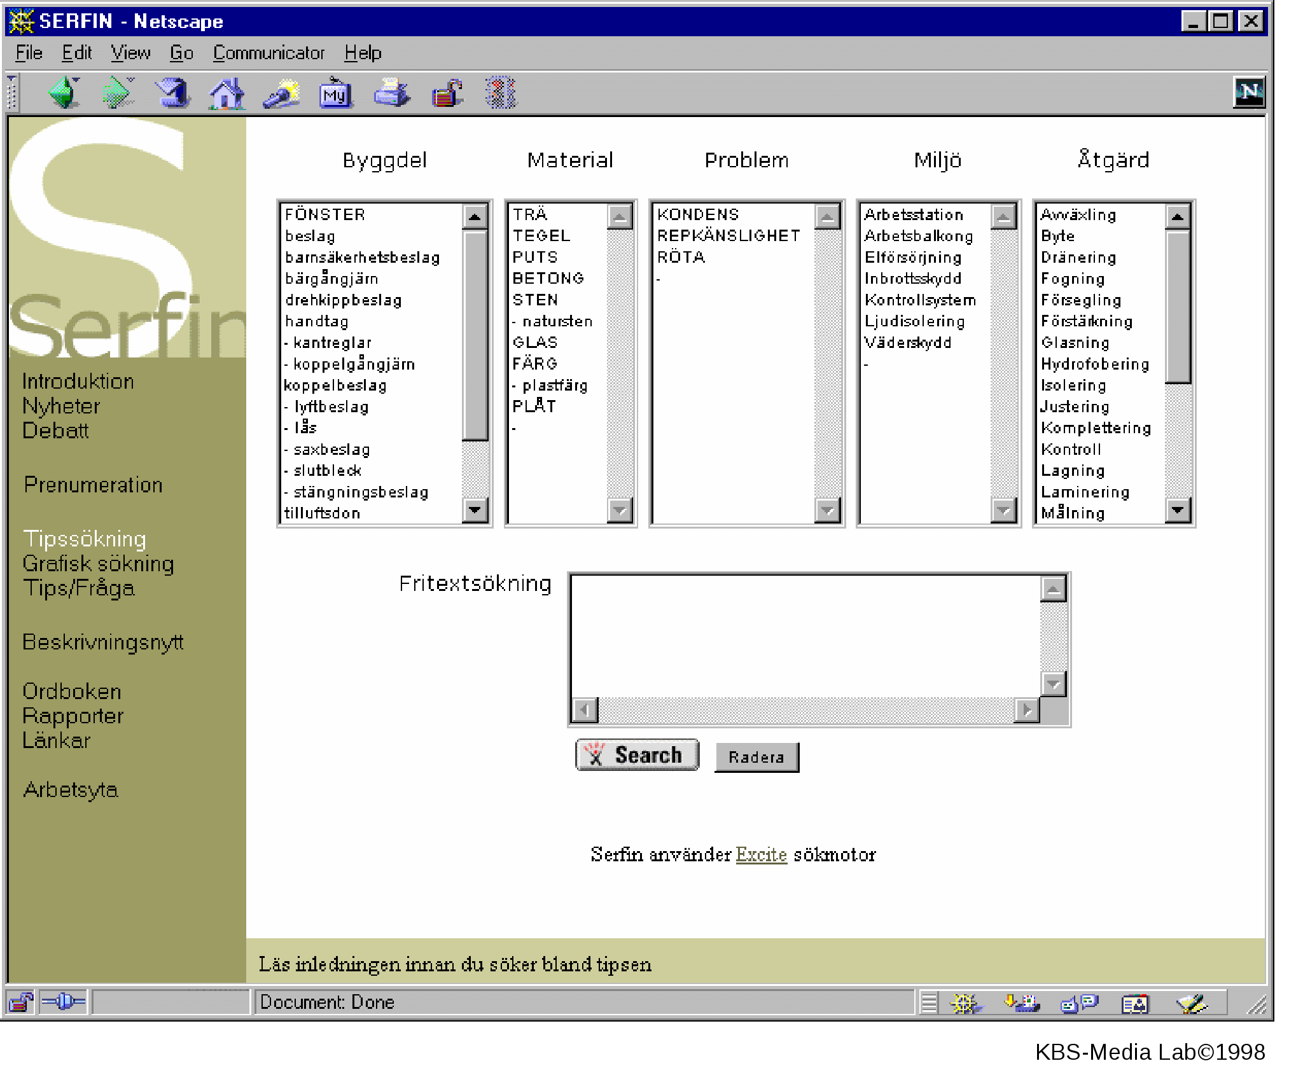1303x1089 pixels.
Task: Go to Home page icon
Action: (x=226, y=93)
